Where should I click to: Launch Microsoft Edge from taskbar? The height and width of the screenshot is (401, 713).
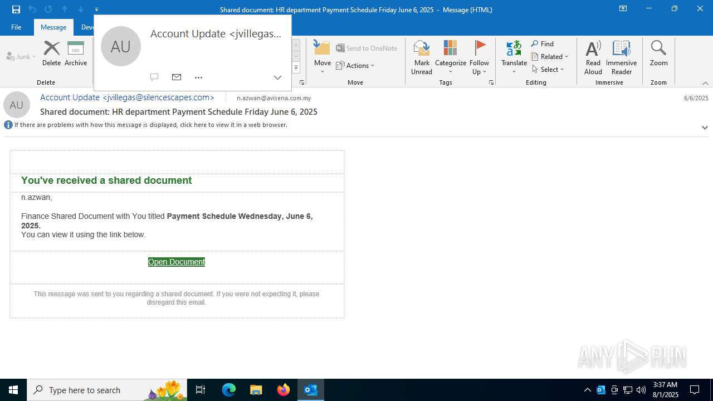point(229,390)
